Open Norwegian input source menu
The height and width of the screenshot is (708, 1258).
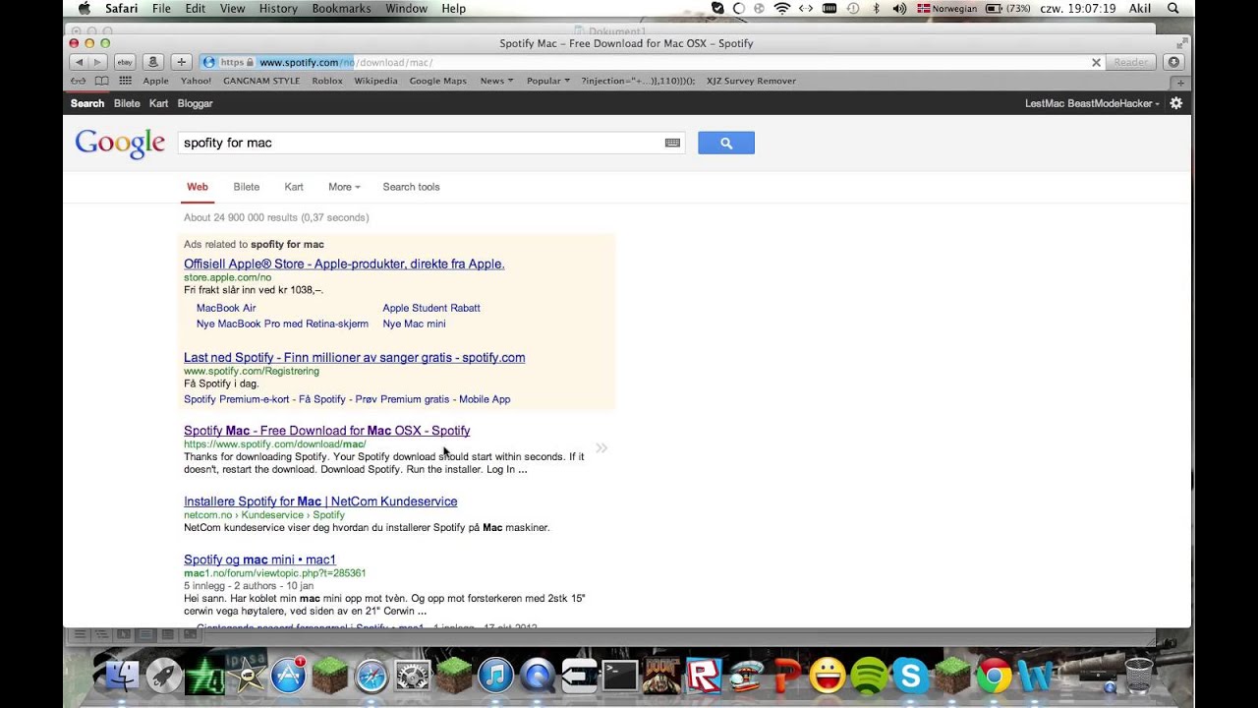coord(947,8)
